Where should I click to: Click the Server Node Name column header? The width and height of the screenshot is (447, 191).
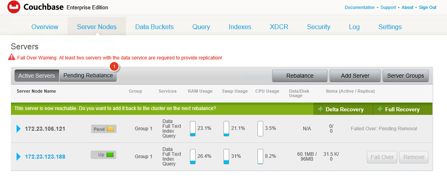coord(36,91)
